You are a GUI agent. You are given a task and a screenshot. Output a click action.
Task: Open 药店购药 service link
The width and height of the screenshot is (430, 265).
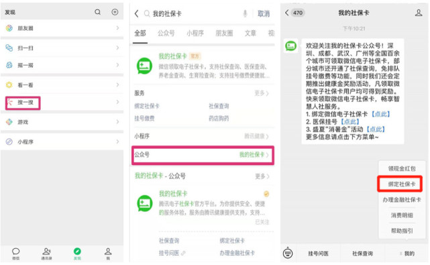(x=219, y=119)
